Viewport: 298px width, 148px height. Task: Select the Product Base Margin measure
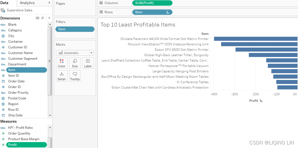[24, 139]
